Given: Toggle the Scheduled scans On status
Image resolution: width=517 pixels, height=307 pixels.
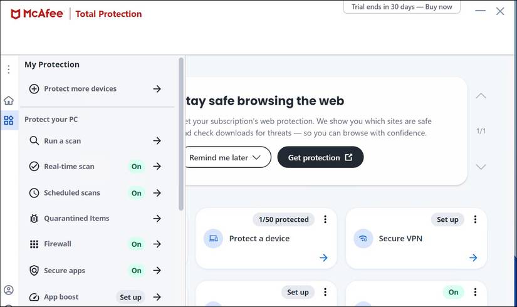Looking at the screenshot, I should click(136, 193).
